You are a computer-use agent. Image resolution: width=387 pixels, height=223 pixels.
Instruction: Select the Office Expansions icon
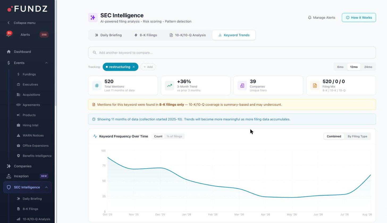18,146
